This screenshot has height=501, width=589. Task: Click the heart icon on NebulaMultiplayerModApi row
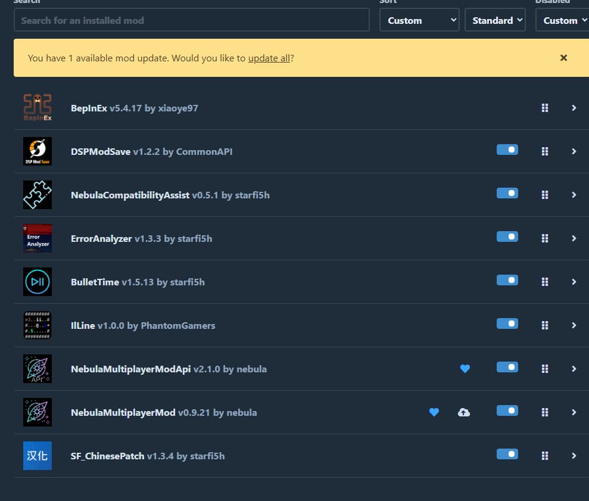click(x=465, y=369)
